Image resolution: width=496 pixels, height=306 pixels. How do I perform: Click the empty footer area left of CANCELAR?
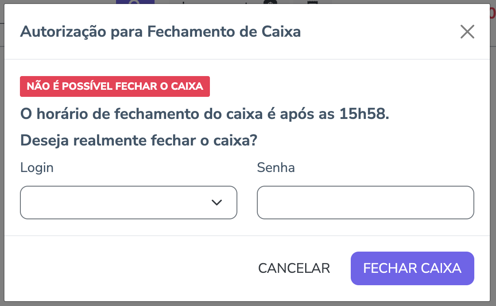click(133, 268)
